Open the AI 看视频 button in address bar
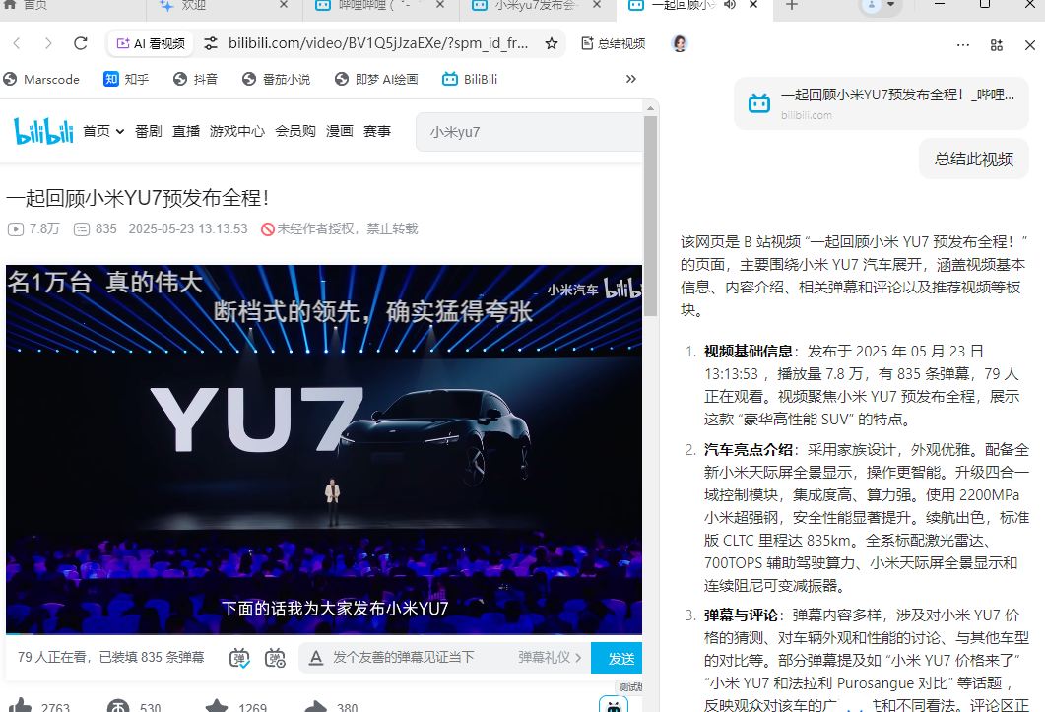 point(151,44)
